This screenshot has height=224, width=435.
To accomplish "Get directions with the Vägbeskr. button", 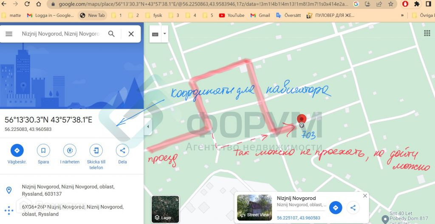I will (17, 154).
